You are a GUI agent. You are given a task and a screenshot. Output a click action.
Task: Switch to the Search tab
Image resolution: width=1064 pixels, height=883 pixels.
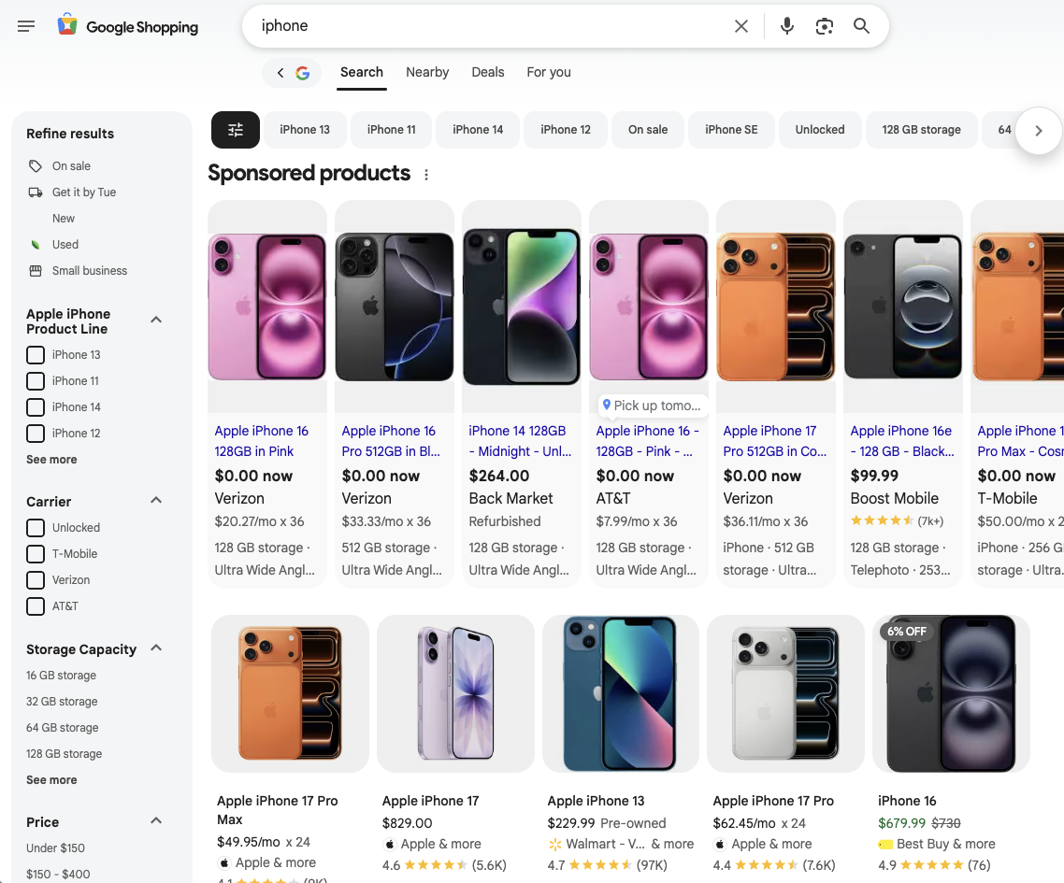point(362,73)
